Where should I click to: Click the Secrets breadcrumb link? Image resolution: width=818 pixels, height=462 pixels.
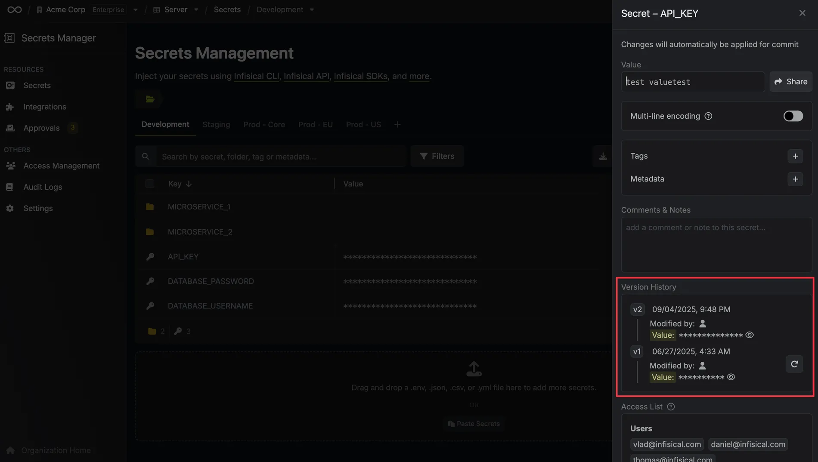click(x=227, y=9)
